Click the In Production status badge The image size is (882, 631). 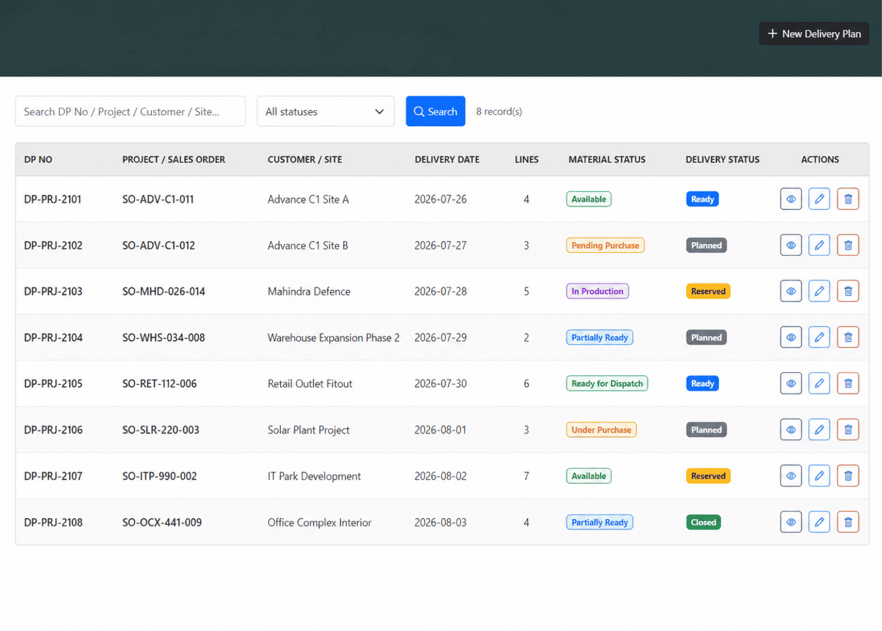click(597, 291)
